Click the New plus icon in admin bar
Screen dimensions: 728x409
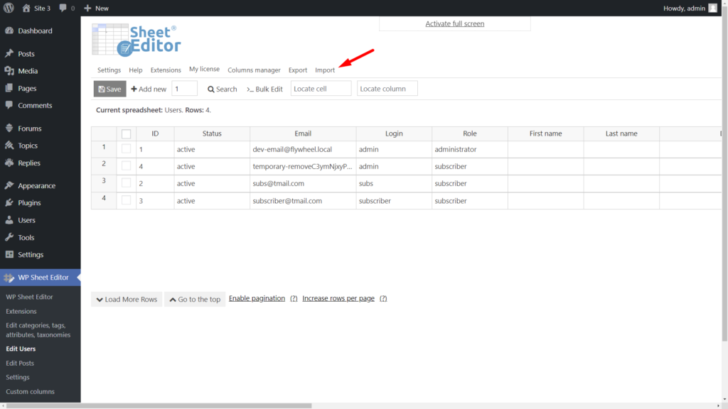click(x=87, y=8)
